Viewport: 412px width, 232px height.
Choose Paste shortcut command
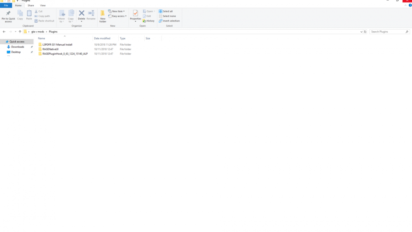point(44,21)
